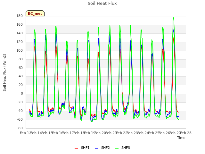Click the 100 y-axis tick label
This screenshot has height=154, width=205.
pyautogui.click(x=20, y=51)
